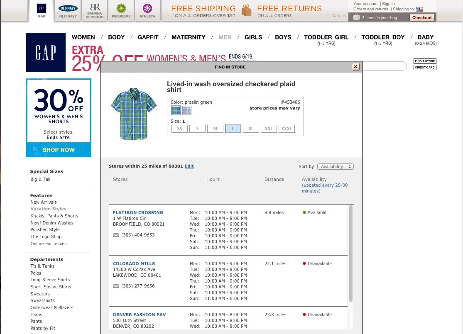This screenshot has width=463, height=334.
Task: Open the Sort by Availability dropdown
Action: click(336, 167)
